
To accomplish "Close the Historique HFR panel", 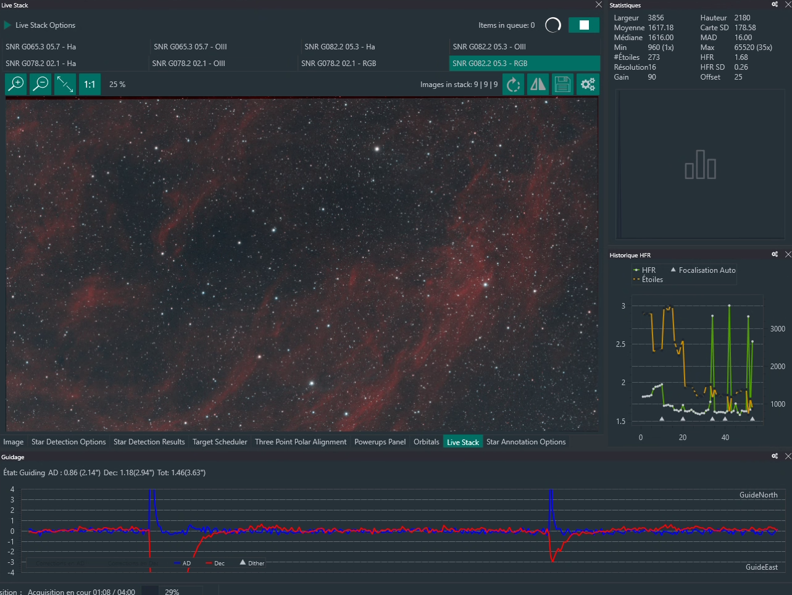I will [x=788, y=254].
